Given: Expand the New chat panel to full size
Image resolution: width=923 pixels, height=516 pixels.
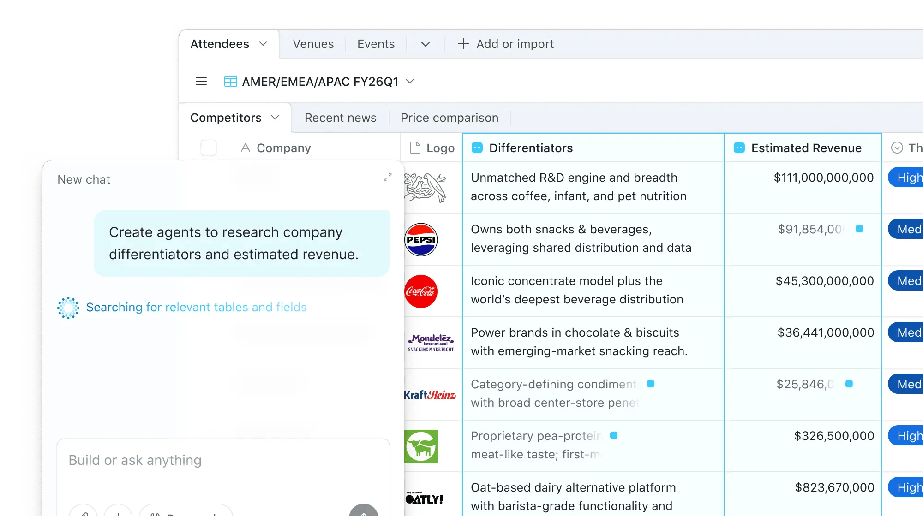Looking at the screenshot, I should click(388, 177).
